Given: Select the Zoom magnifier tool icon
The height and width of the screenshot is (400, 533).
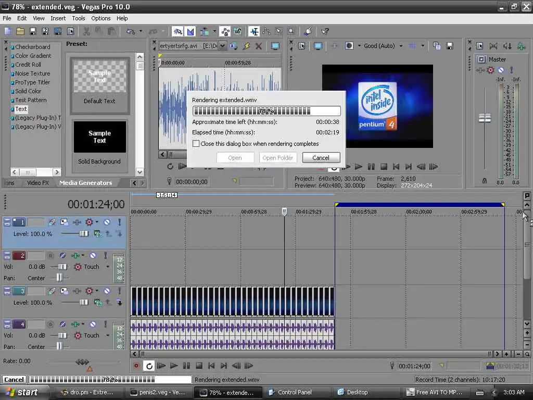Looking at the screenshot, I should pyautogui.click(x=291, y=32).
